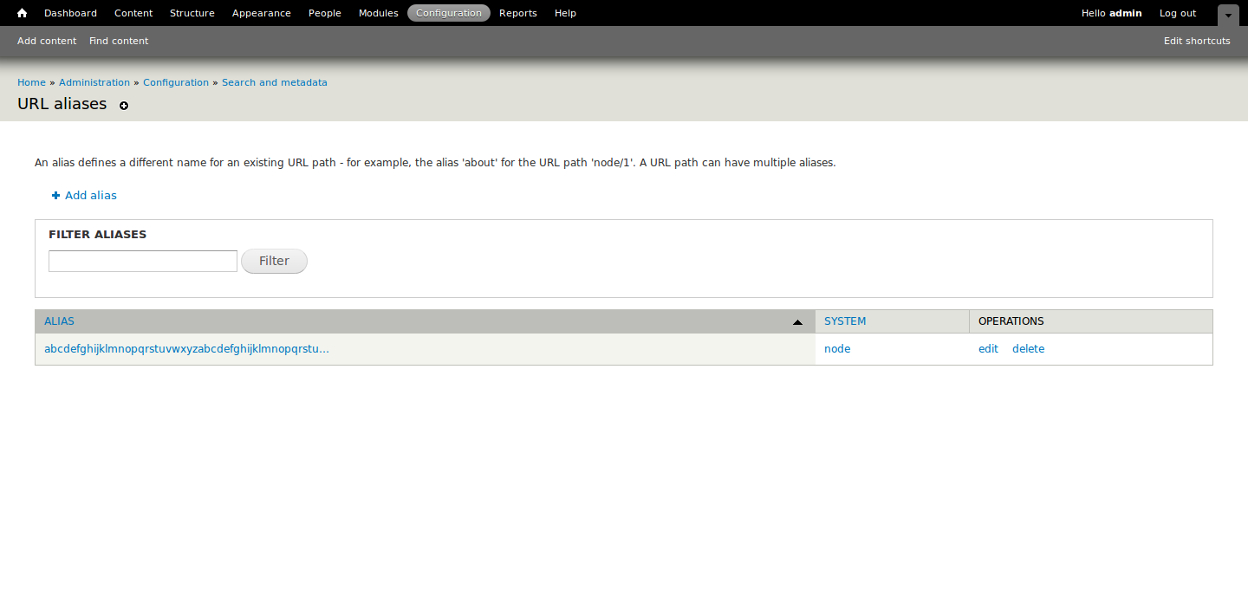The image size is (1248, 609).
Task: Sort the table by the SYSTEM column
Action: (844, 321)
